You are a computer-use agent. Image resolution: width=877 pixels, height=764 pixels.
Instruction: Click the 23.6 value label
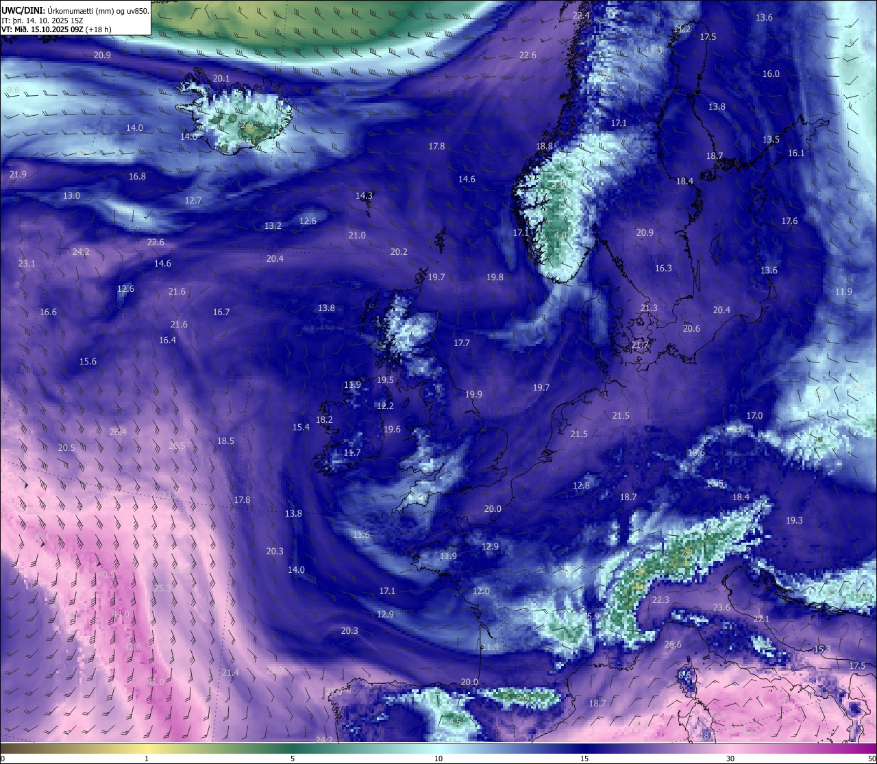click(721, 607)
